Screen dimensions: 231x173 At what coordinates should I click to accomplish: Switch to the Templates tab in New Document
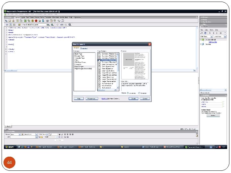(x=84, y=48)
